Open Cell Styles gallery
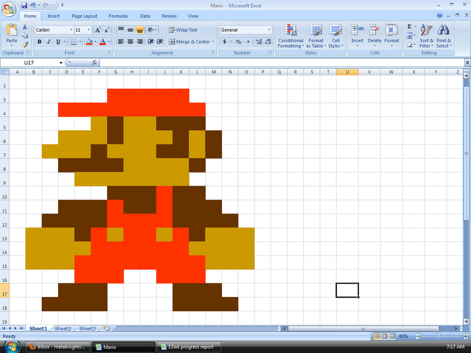The width and height of the screenshot is (471, 353). 335,36
